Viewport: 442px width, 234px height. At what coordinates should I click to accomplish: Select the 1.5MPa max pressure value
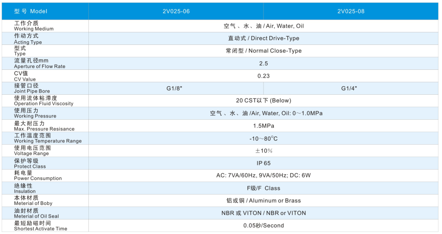pyautogui.click(x=263, y=126)
